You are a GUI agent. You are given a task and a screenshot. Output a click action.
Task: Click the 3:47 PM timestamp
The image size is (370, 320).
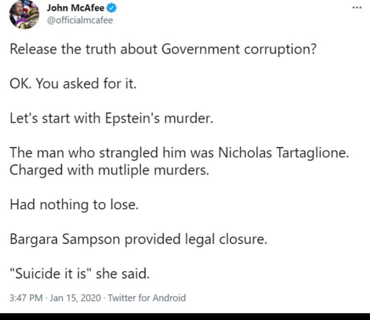coord(26,298)
